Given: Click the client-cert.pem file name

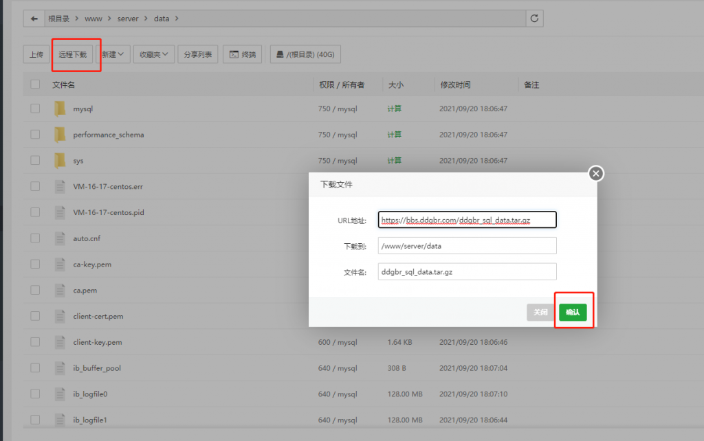Looking at the screenshot, I should [x=98, y=316].
